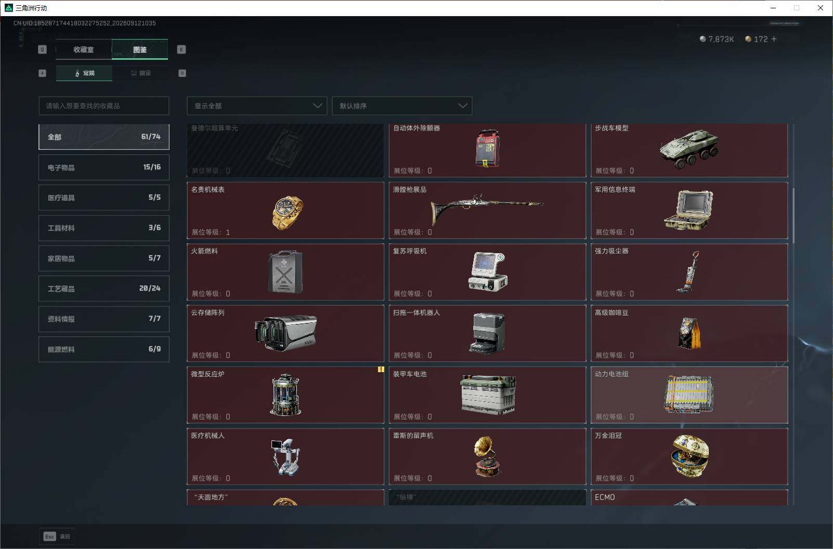The height and width of the screenshot is (549, 833).
Task: Click the Esc 返回 back button
Action: [x=57, y=537]
